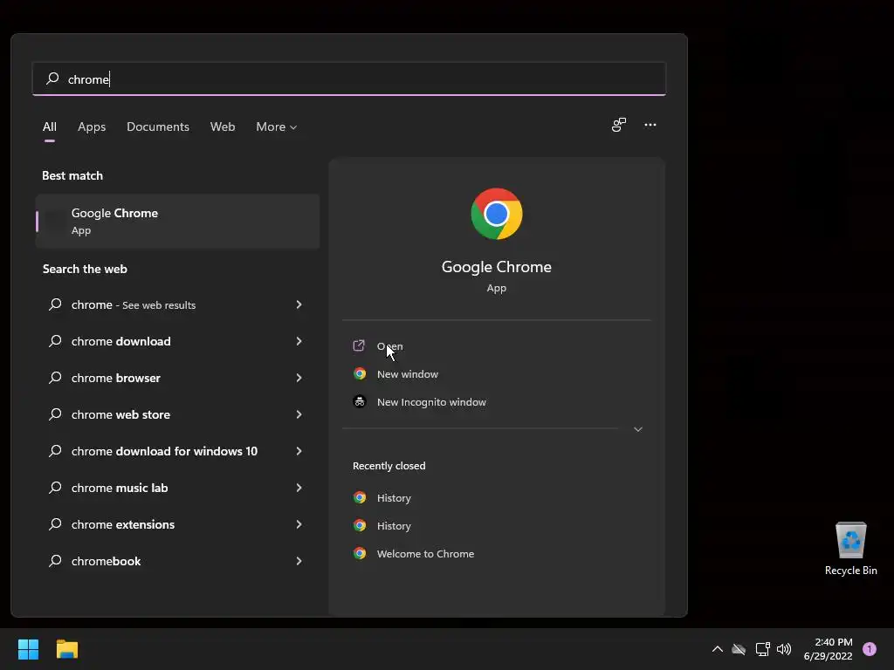Click the large Google Chrome logo
Viewport: 894px width, 670px height.
[497, 214]
